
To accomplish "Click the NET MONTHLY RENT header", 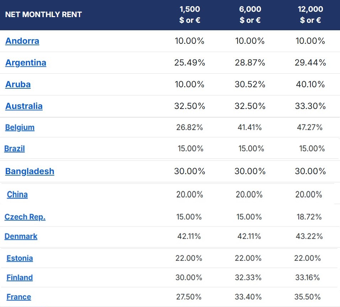I will (43, 15).
